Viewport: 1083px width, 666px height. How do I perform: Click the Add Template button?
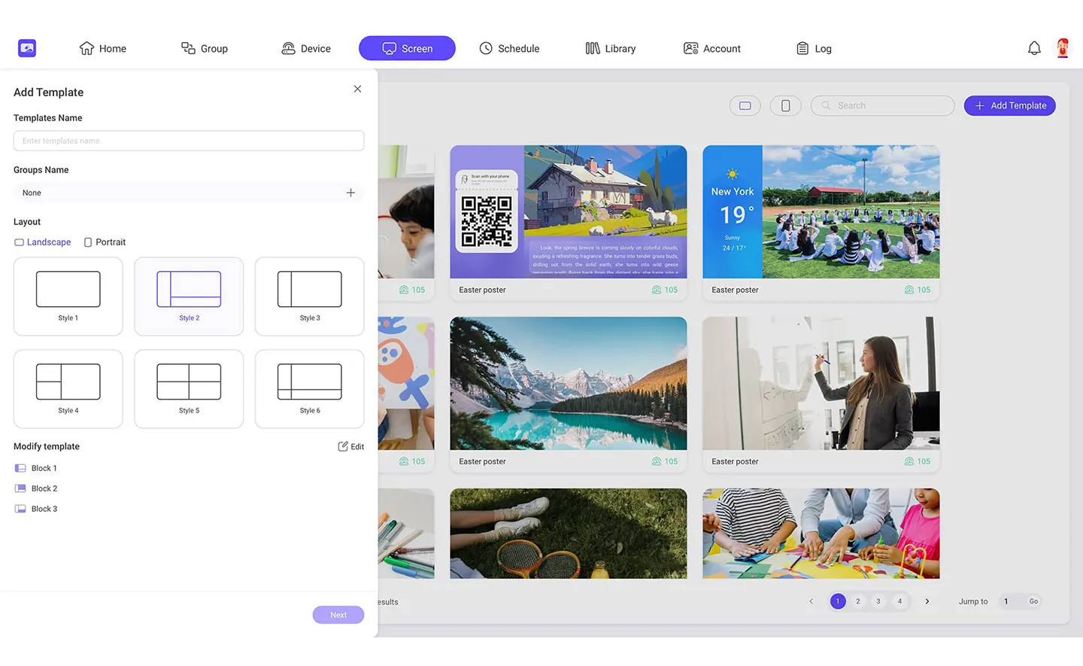tap(1009, 105)
